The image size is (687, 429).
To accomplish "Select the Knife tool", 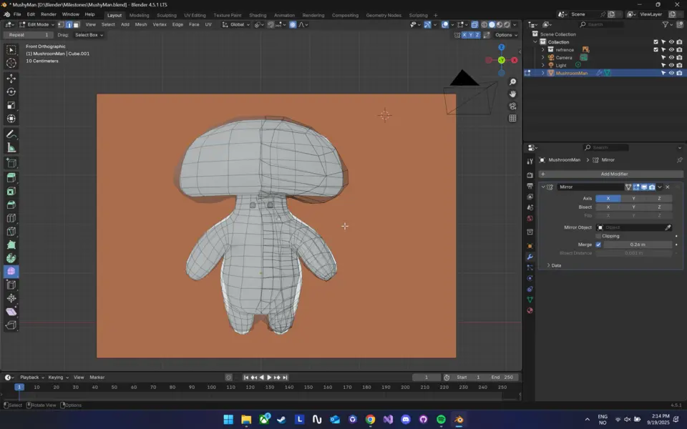I will click(11, 232).
